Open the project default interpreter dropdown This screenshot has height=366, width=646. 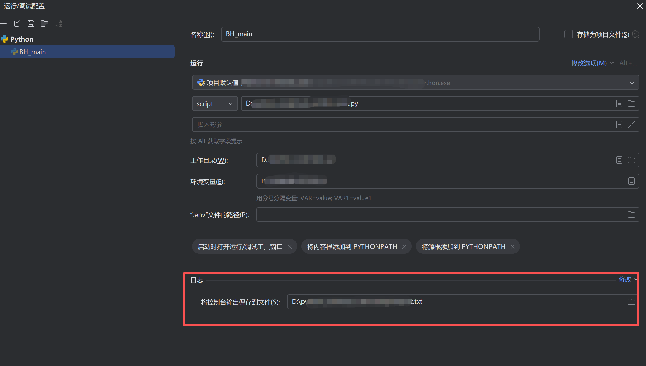click(x=632, y=83)
